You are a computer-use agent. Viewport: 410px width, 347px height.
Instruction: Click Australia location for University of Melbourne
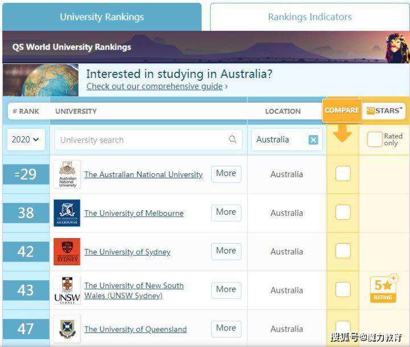click(287, 213)
